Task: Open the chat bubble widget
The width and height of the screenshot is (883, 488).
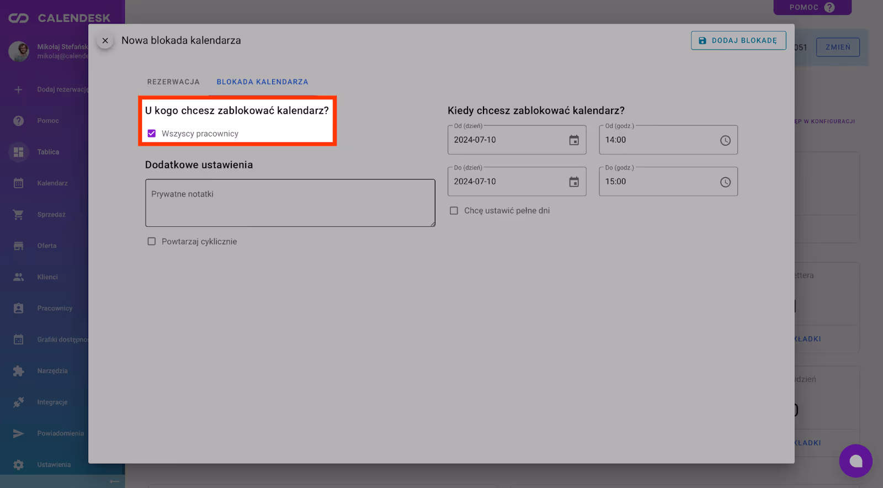Action: pos(855,461)
